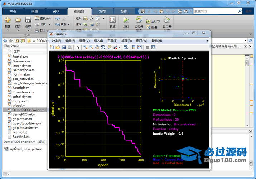Switch to the APP tab

(56, 11)
